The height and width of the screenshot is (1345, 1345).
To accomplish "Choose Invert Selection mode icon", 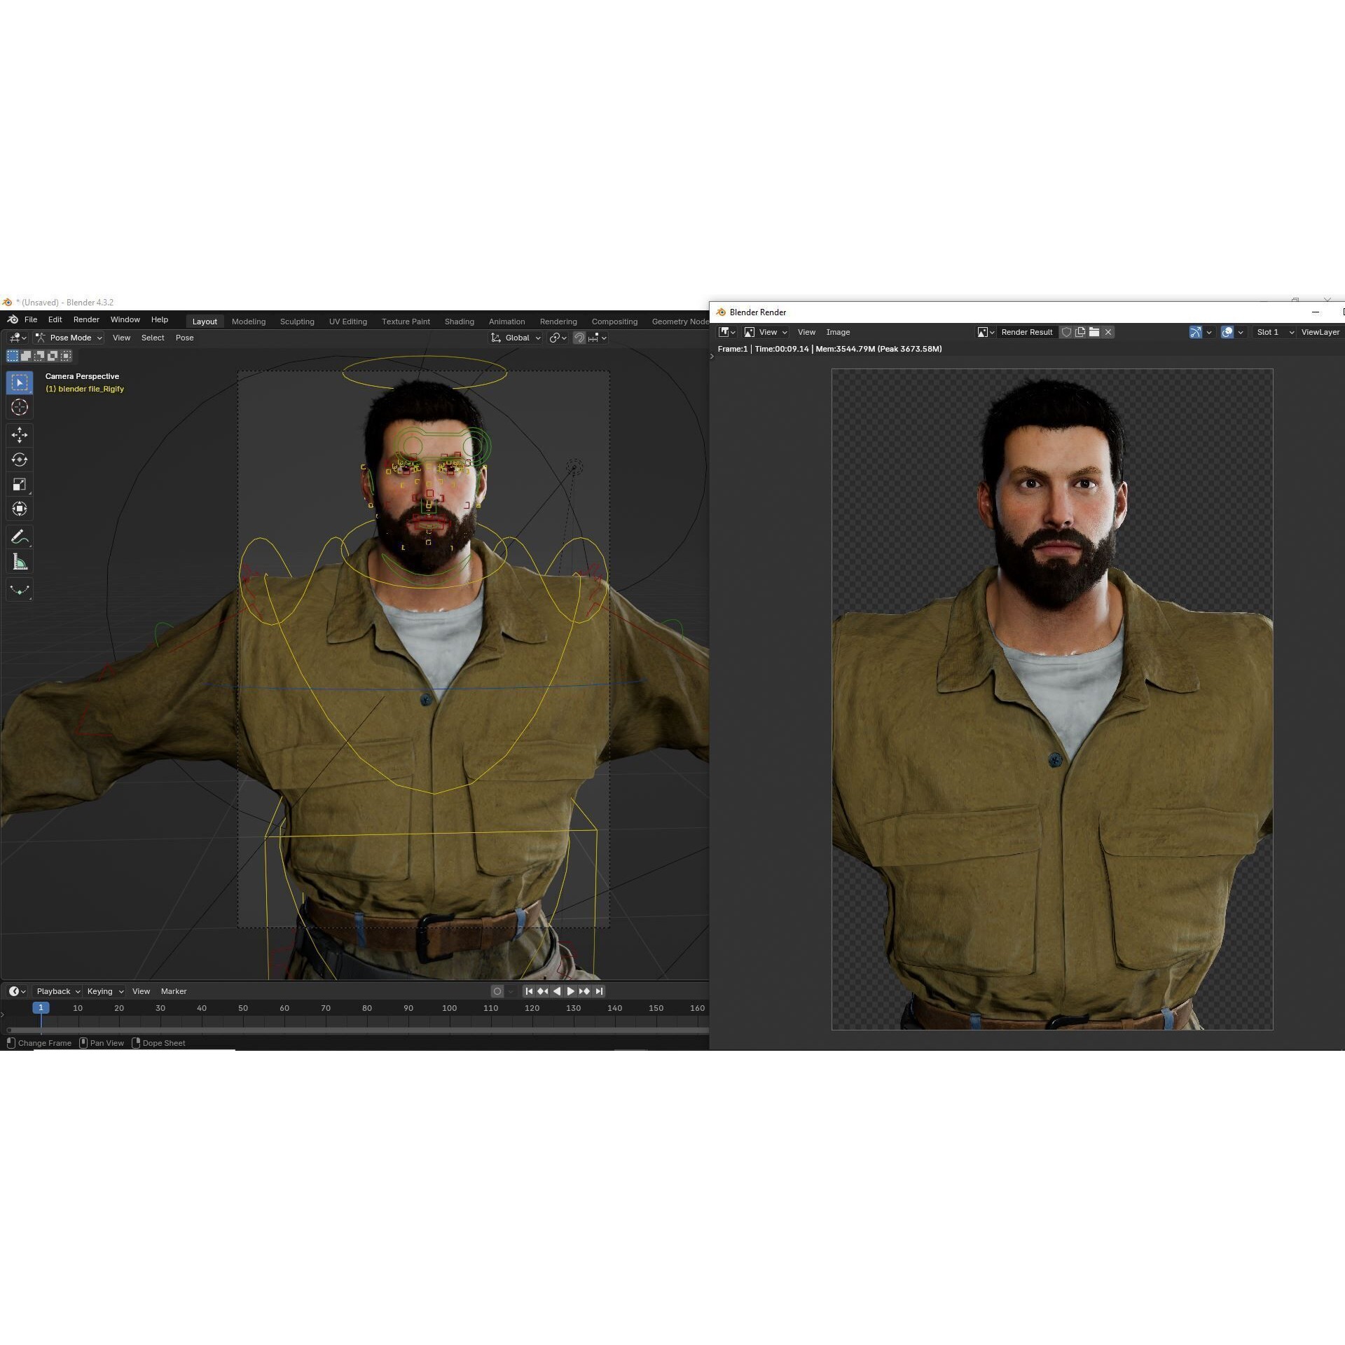I will [53, 356].
